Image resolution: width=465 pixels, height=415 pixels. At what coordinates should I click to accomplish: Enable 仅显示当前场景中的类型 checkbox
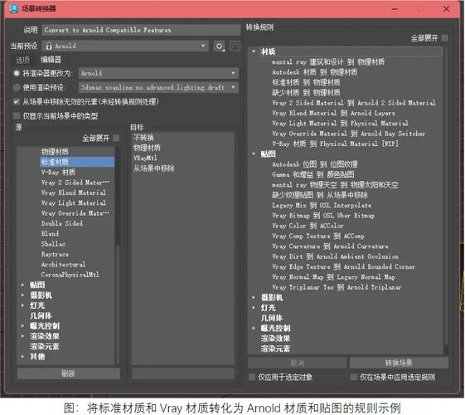pyautogui.click(x=17, y=115)
